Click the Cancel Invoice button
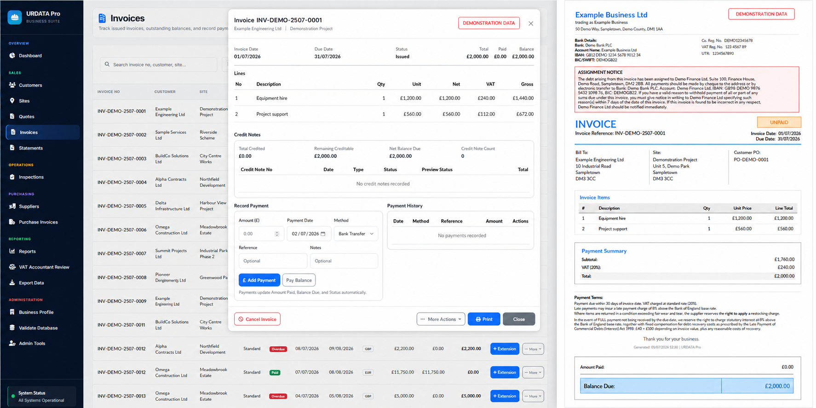Image resolution: width=816 pixels, height=408 pixels. click(x=257, y=319)
